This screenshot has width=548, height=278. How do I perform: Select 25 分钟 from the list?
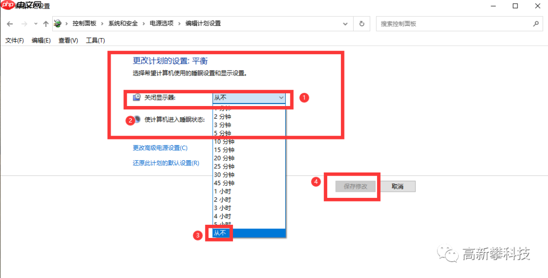249,166
